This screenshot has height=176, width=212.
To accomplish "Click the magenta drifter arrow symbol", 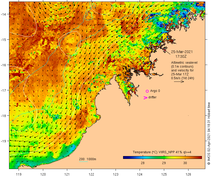I will (x=146, y=98).
